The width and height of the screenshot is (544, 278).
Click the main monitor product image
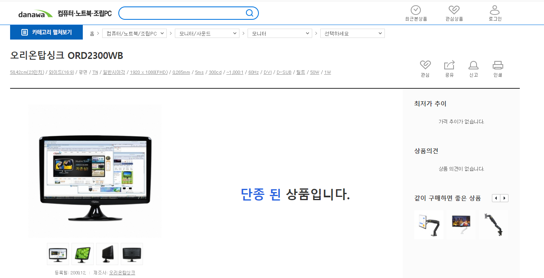coord(95,171)
